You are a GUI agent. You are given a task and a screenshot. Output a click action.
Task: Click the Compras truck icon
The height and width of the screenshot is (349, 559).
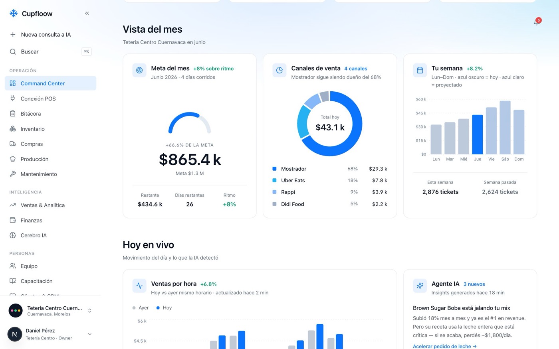(13, 144)
